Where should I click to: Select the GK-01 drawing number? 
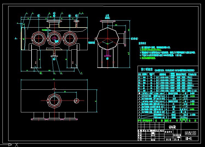(189, 139)
